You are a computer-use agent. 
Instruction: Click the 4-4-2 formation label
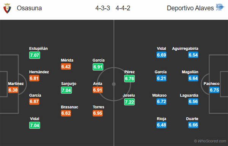tap(123, 8)
